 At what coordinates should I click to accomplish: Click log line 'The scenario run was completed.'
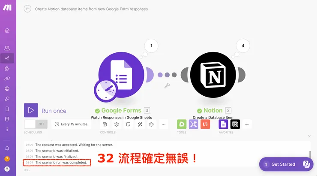61,162
